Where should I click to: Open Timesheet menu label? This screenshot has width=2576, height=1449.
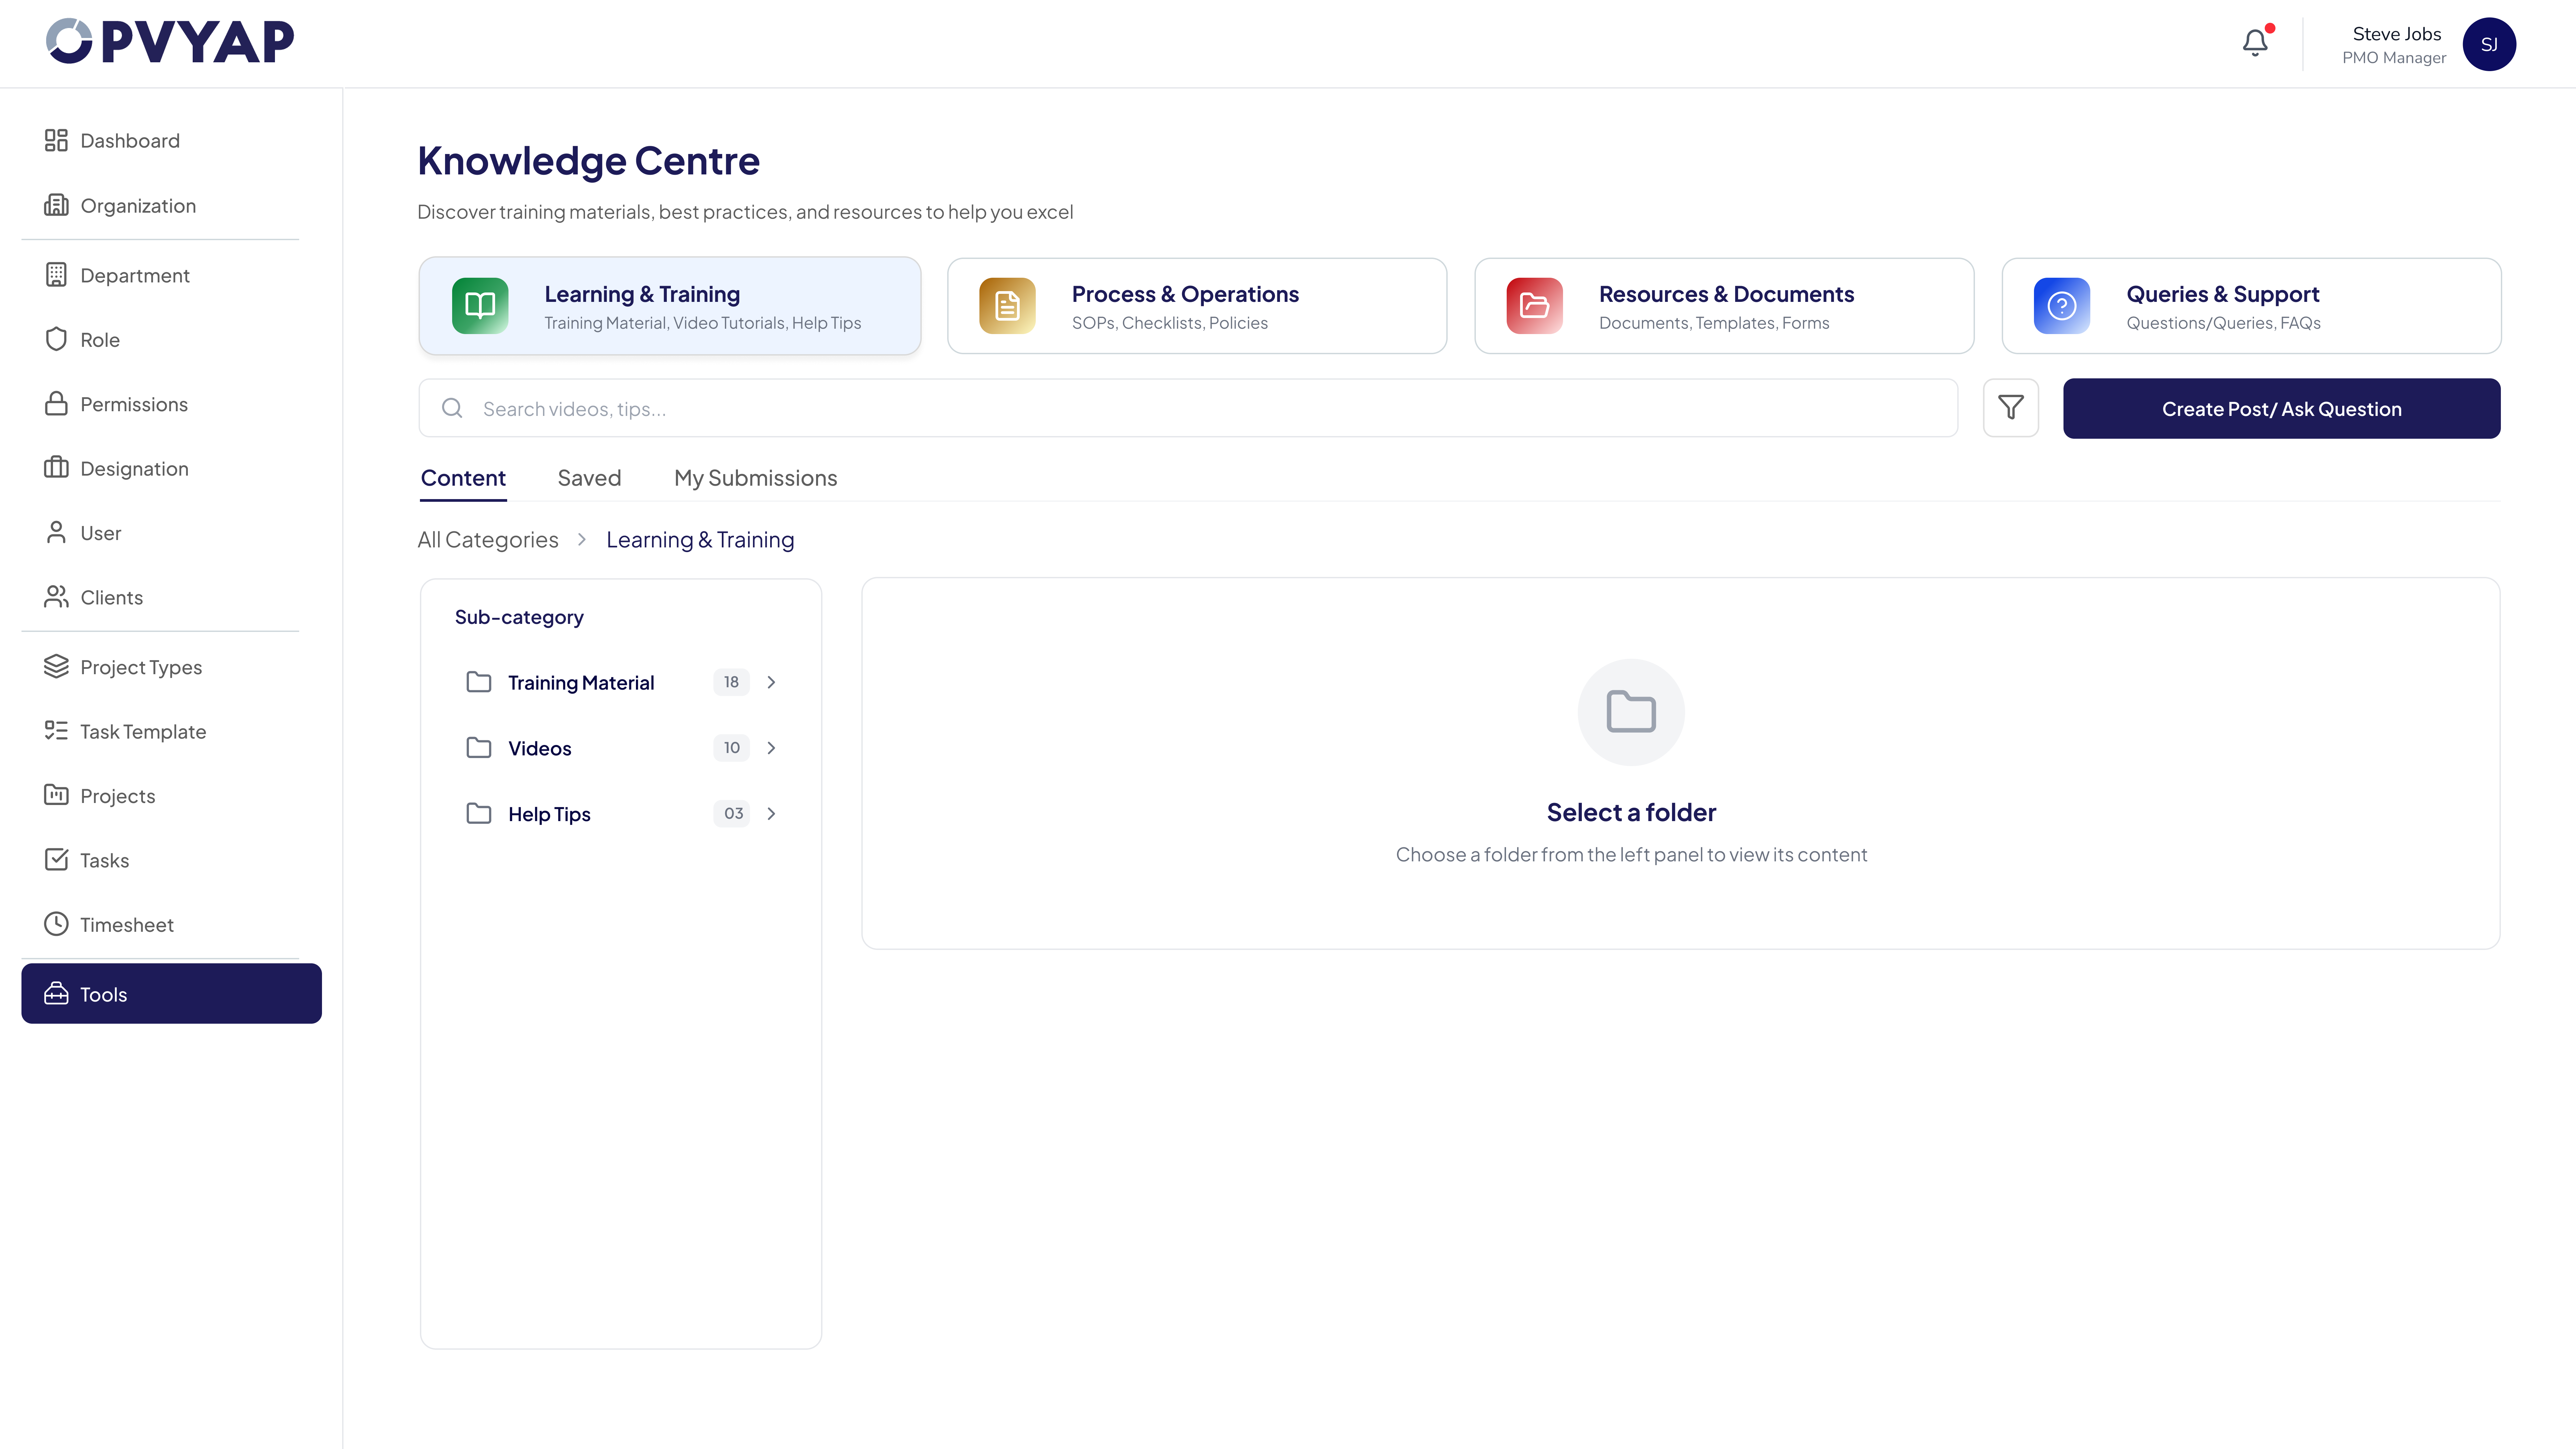[127, 925]
